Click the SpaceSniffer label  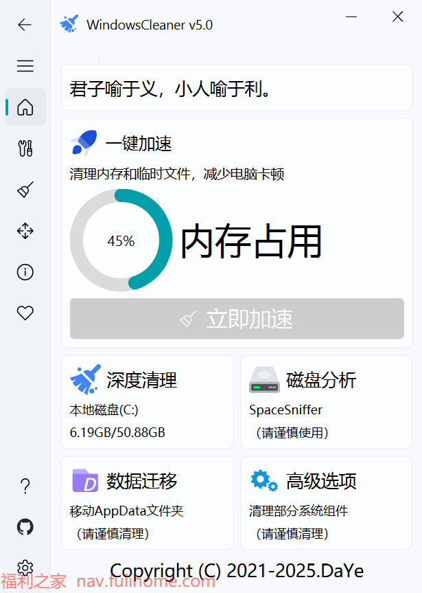tap(285, 410)
